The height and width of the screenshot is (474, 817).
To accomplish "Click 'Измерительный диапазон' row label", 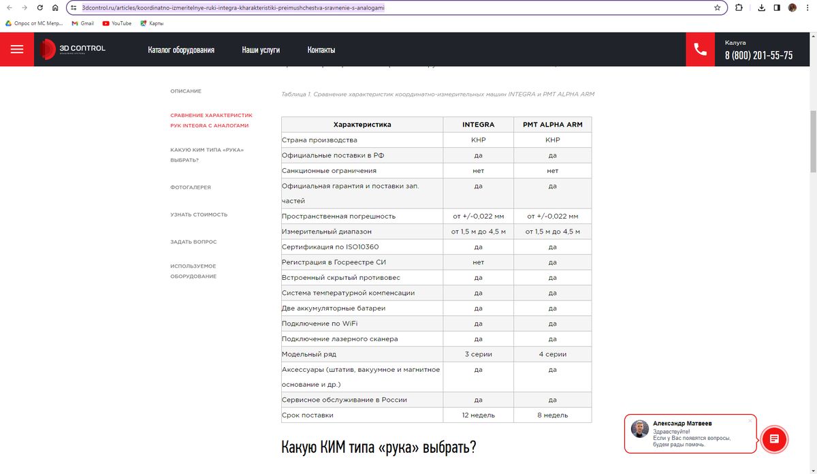I will [x=327, y=232].
